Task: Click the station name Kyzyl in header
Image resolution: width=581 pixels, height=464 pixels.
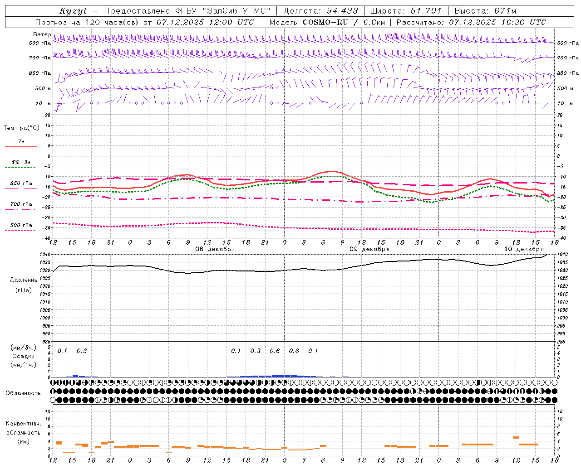Action: [x=73, y=11]
